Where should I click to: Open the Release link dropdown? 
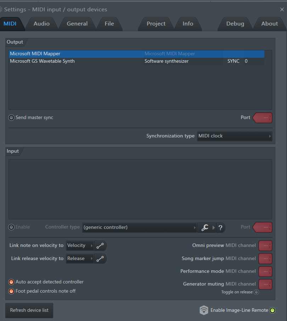[80, 259]
